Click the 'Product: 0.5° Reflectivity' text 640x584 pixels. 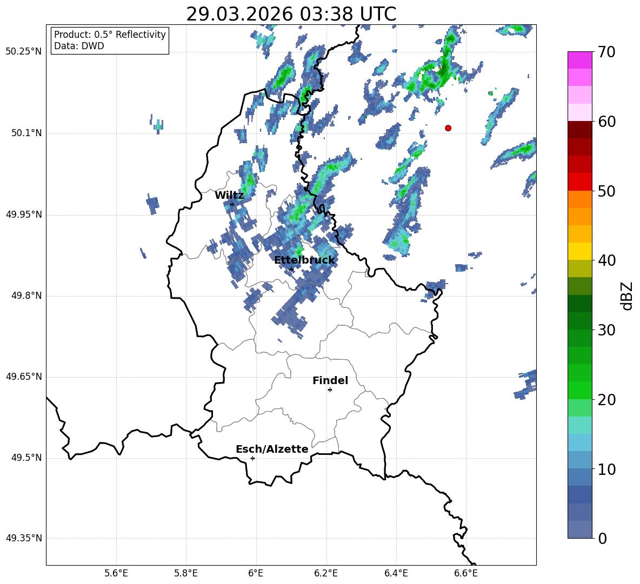pyautogui.click(x=110, y=35)
